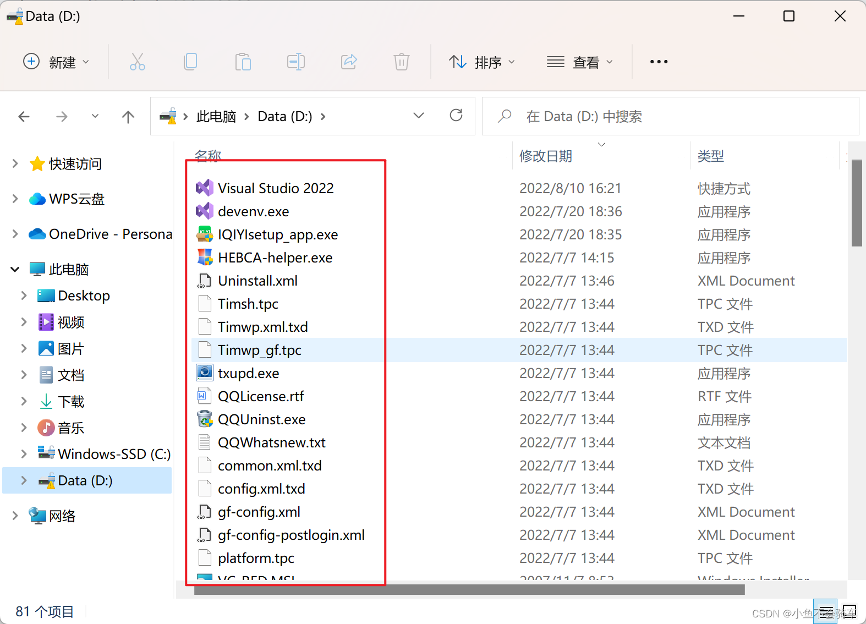Viewport: 866px width, 624px height.
Task: Click Data (D:) breadcrumb in address bar
Action: [285, 116]
